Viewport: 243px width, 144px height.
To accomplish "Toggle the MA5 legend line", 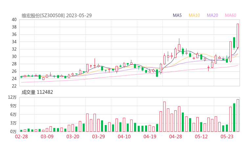I will tap(177, 15).
